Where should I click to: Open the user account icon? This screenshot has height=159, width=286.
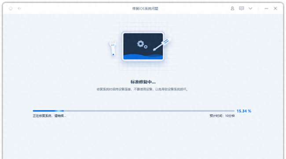coord(232,8)
